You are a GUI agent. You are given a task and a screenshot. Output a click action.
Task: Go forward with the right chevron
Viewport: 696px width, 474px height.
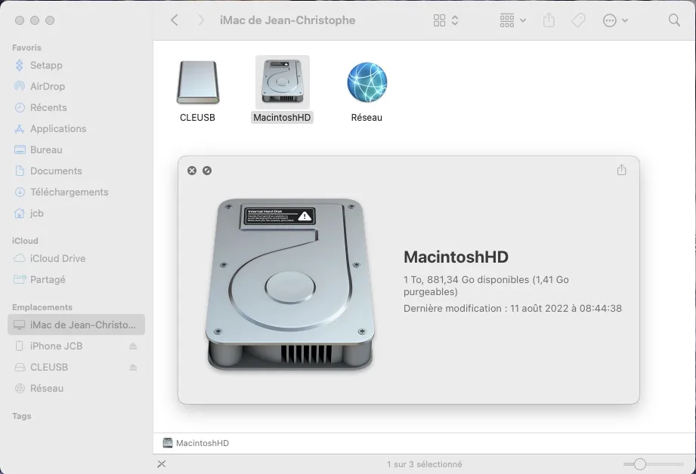tap(201, 20)
